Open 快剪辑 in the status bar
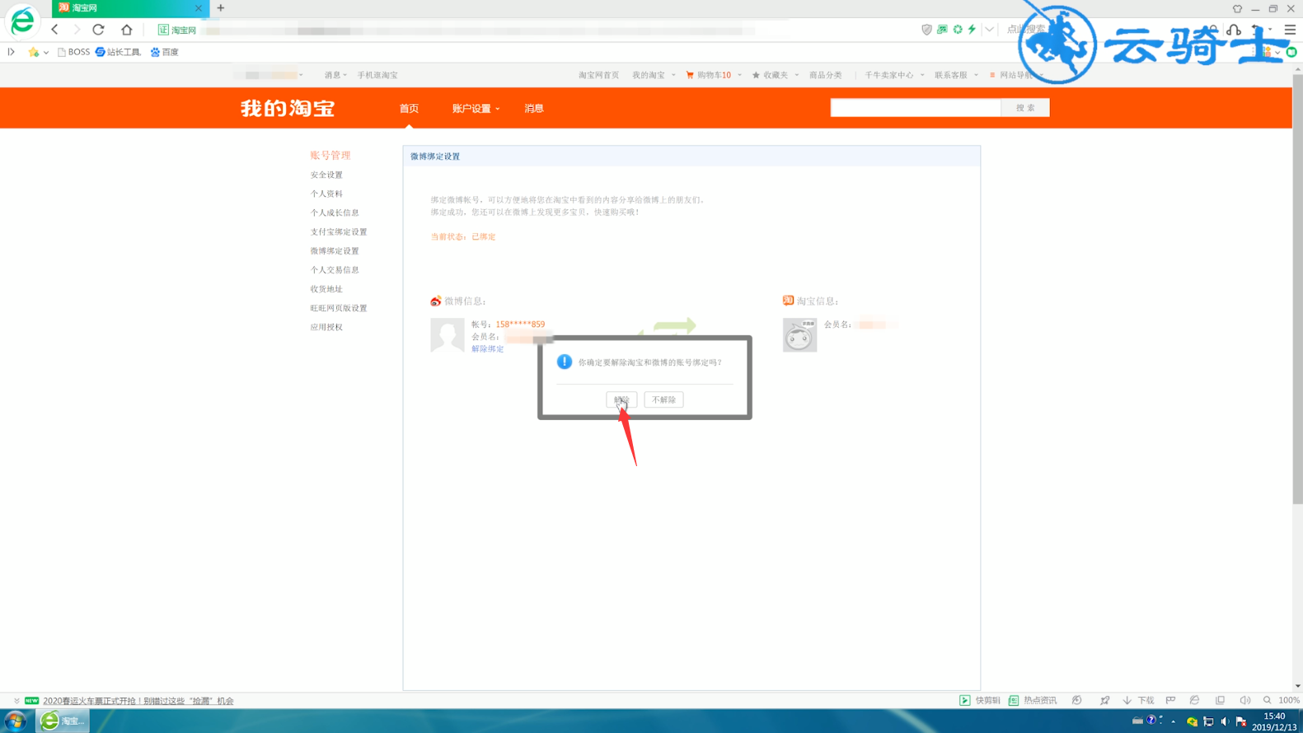This screenshot has height=733, width=1303. point(980,701)
